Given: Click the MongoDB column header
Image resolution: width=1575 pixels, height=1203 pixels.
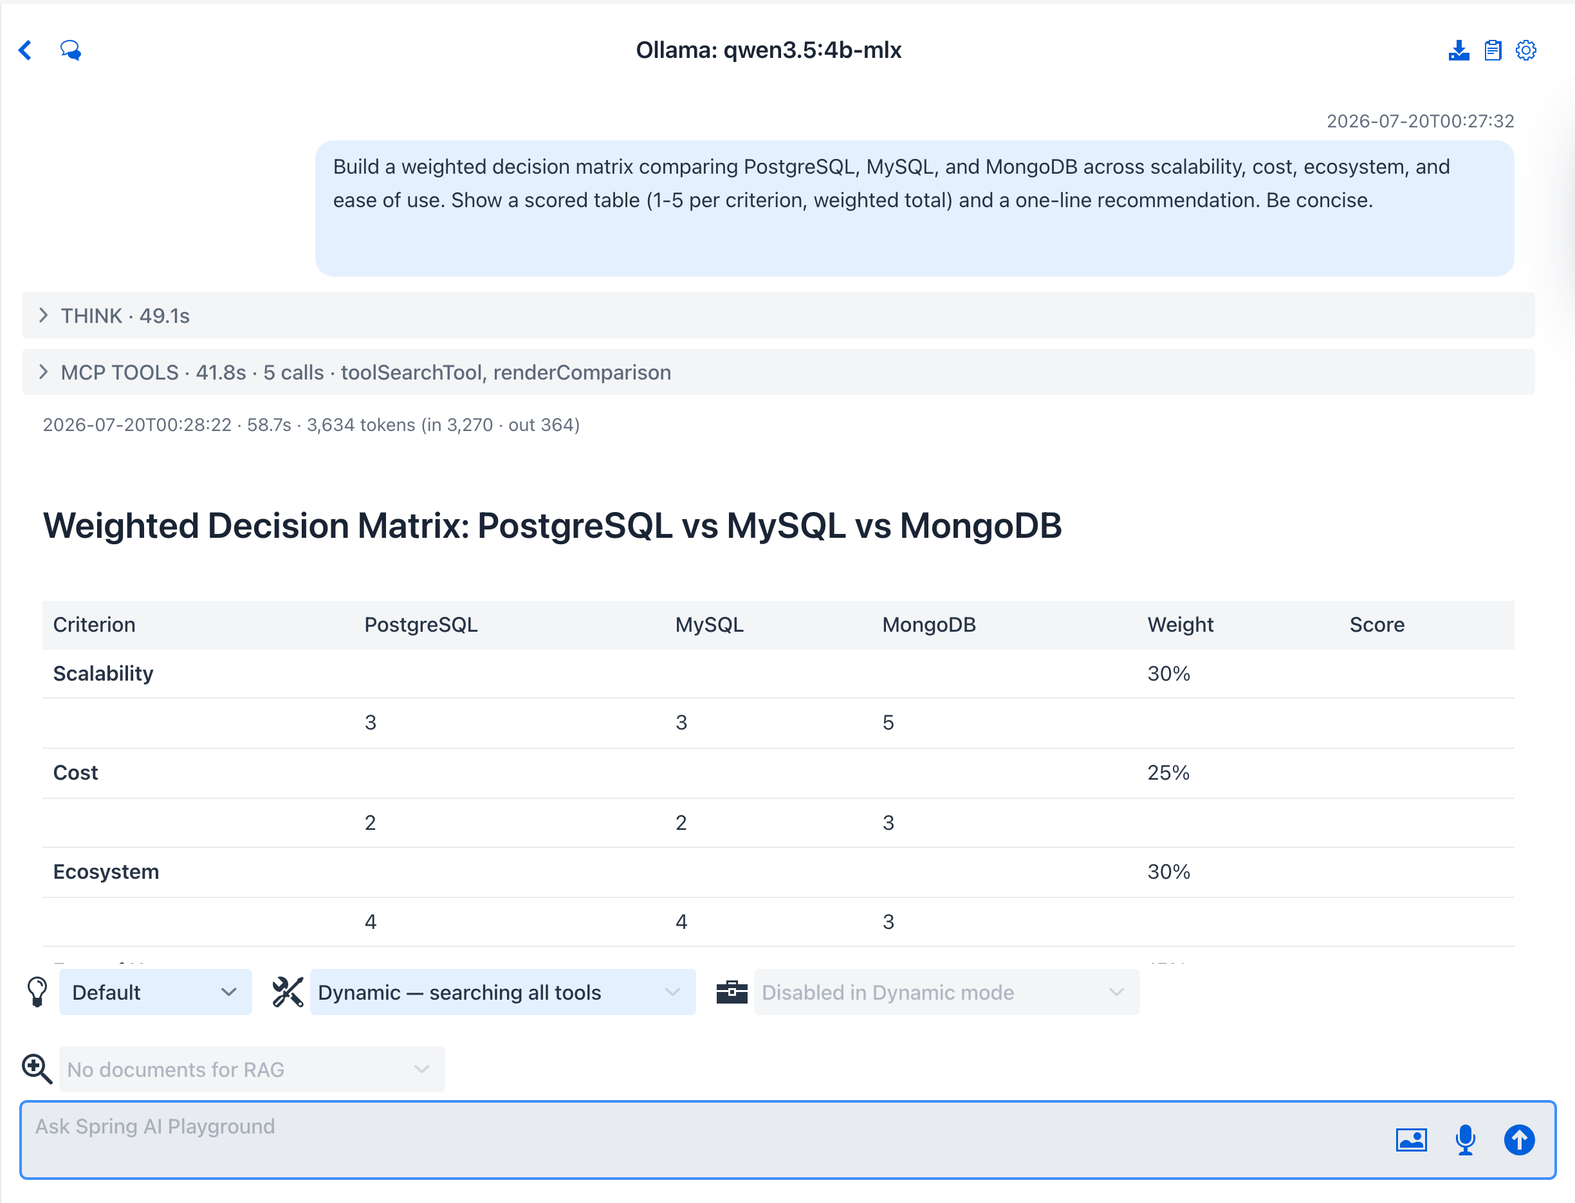Looking at the screenshot, I should (929, 625).
